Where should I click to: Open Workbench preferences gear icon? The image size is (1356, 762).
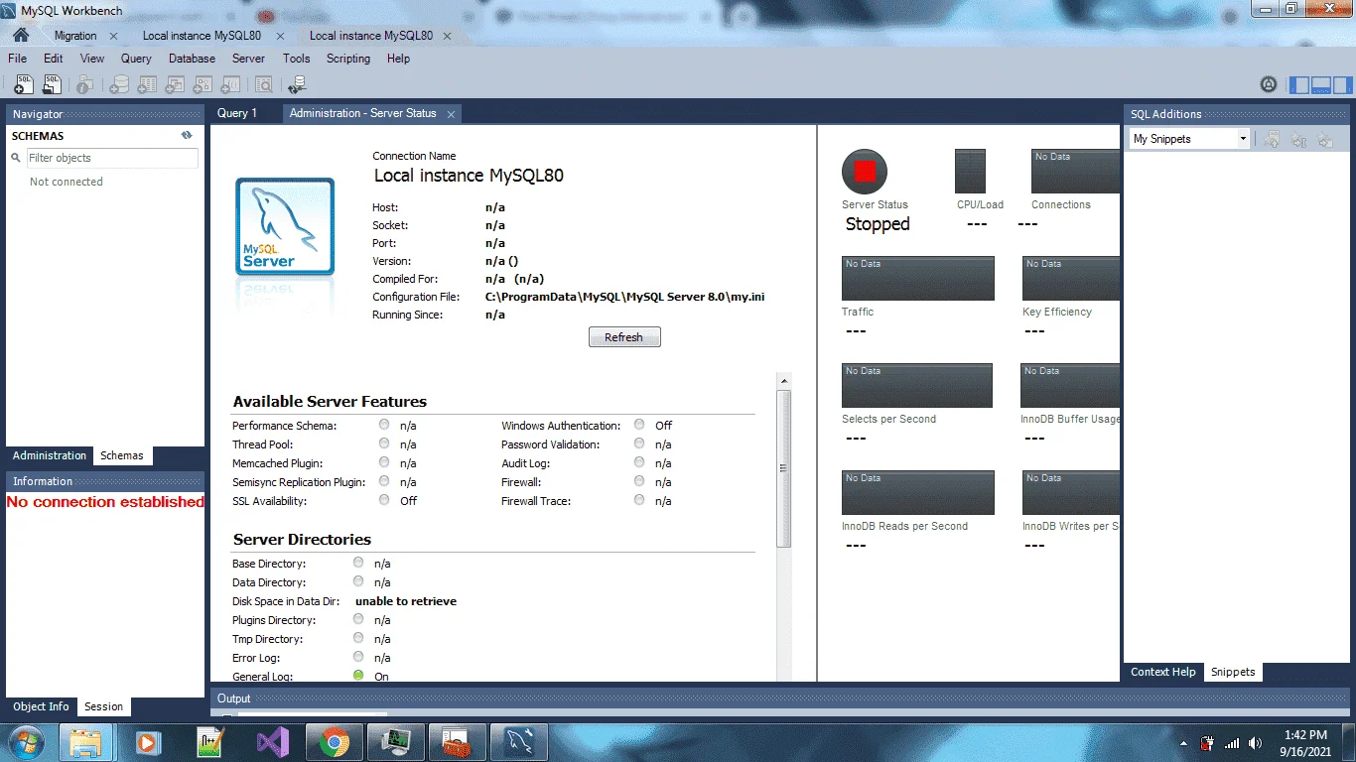point(1269,85)
